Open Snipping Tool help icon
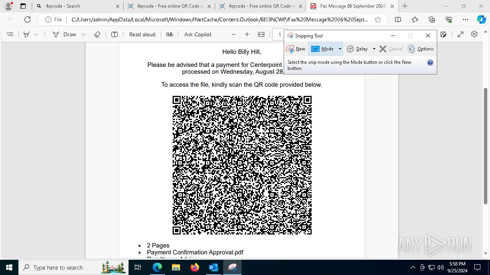The image size is (490, 275). 430,63
